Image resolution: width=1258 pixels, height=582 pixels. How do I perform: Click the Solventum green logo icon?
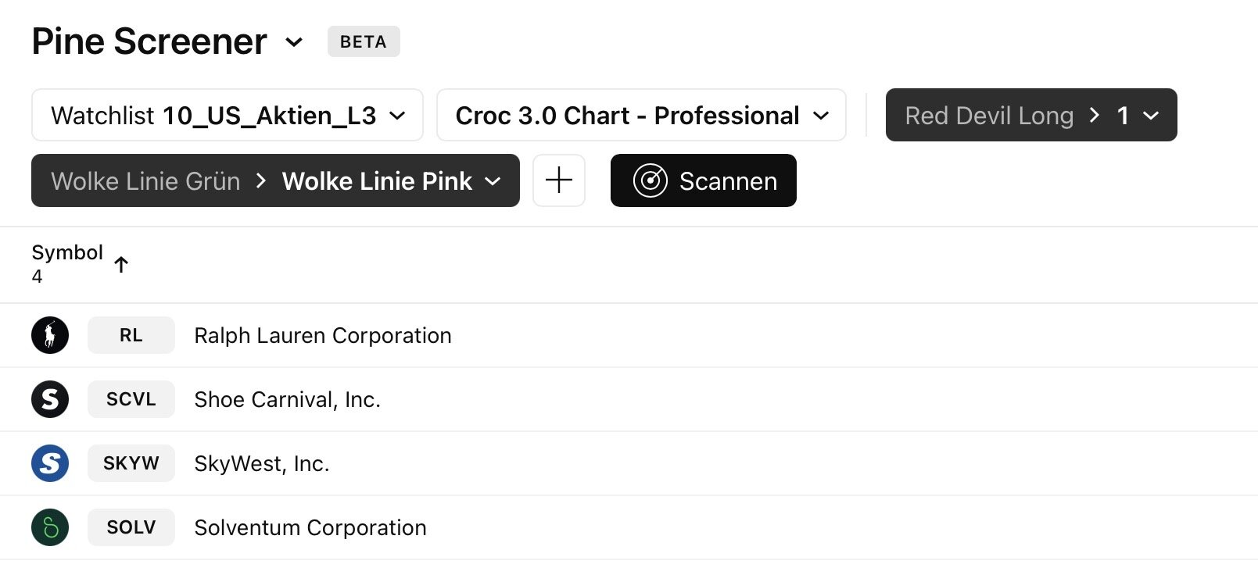pyautogui.click(x=50, y=527)
